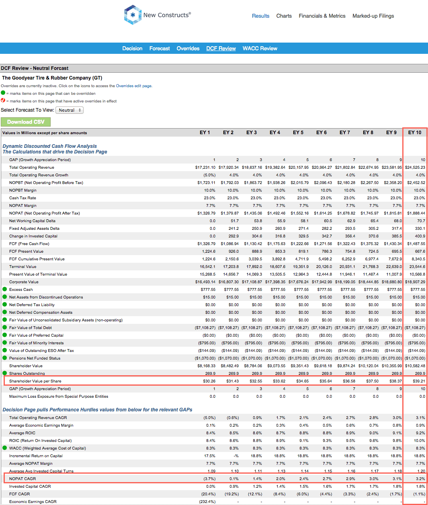
Task: Select the DCF Review tab
Action: coord(221,48)
